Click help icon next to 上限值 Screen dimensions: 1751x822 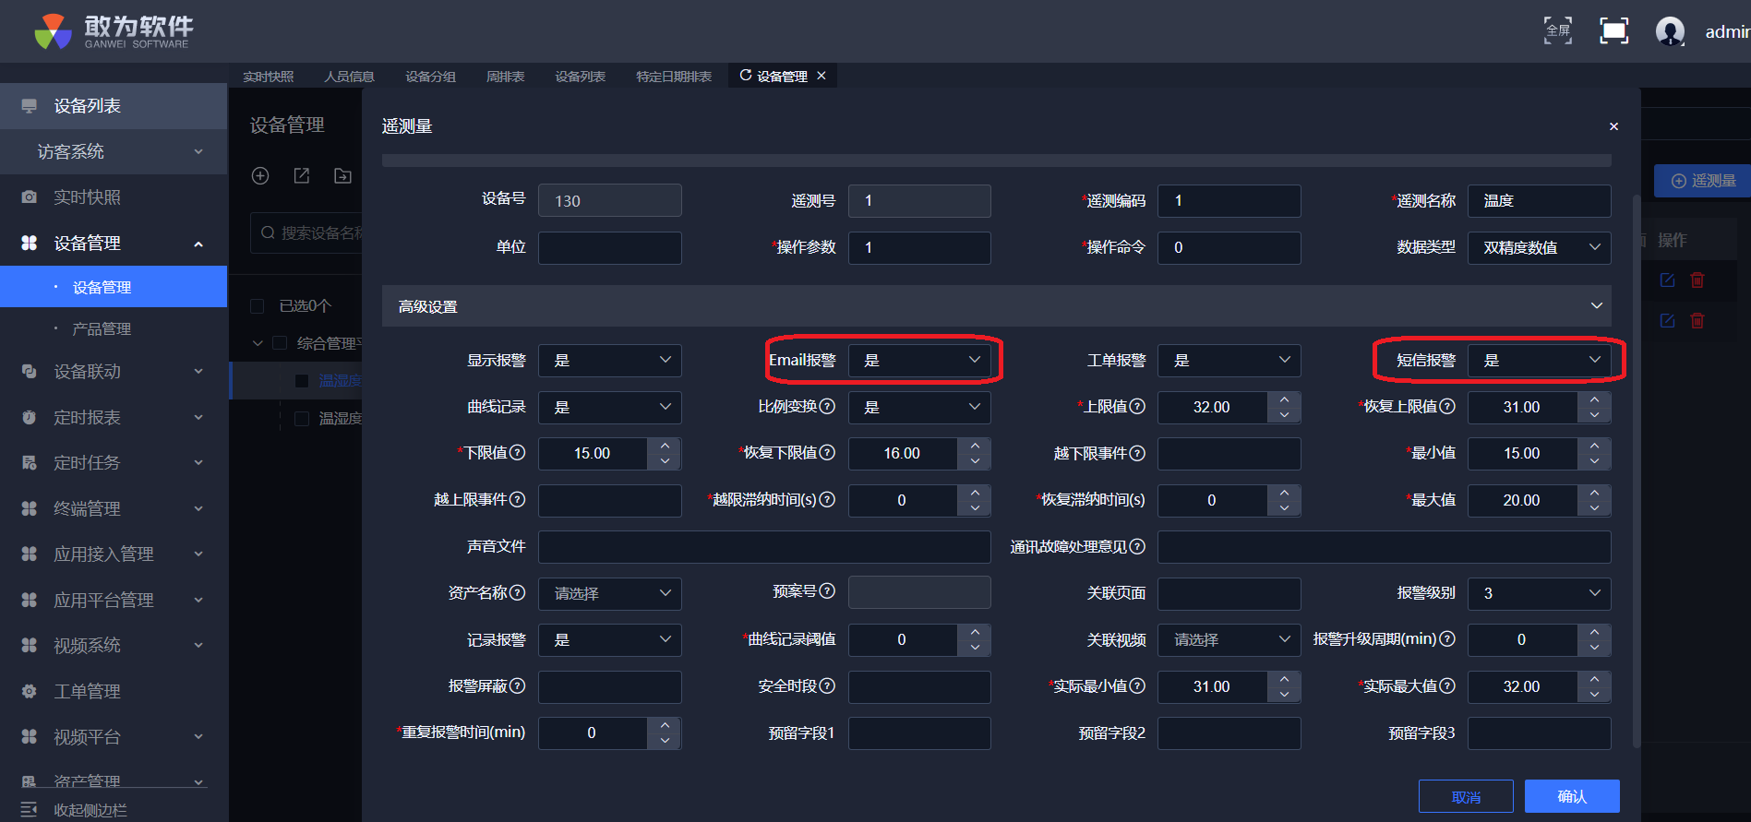click(x=1137, y=406)
